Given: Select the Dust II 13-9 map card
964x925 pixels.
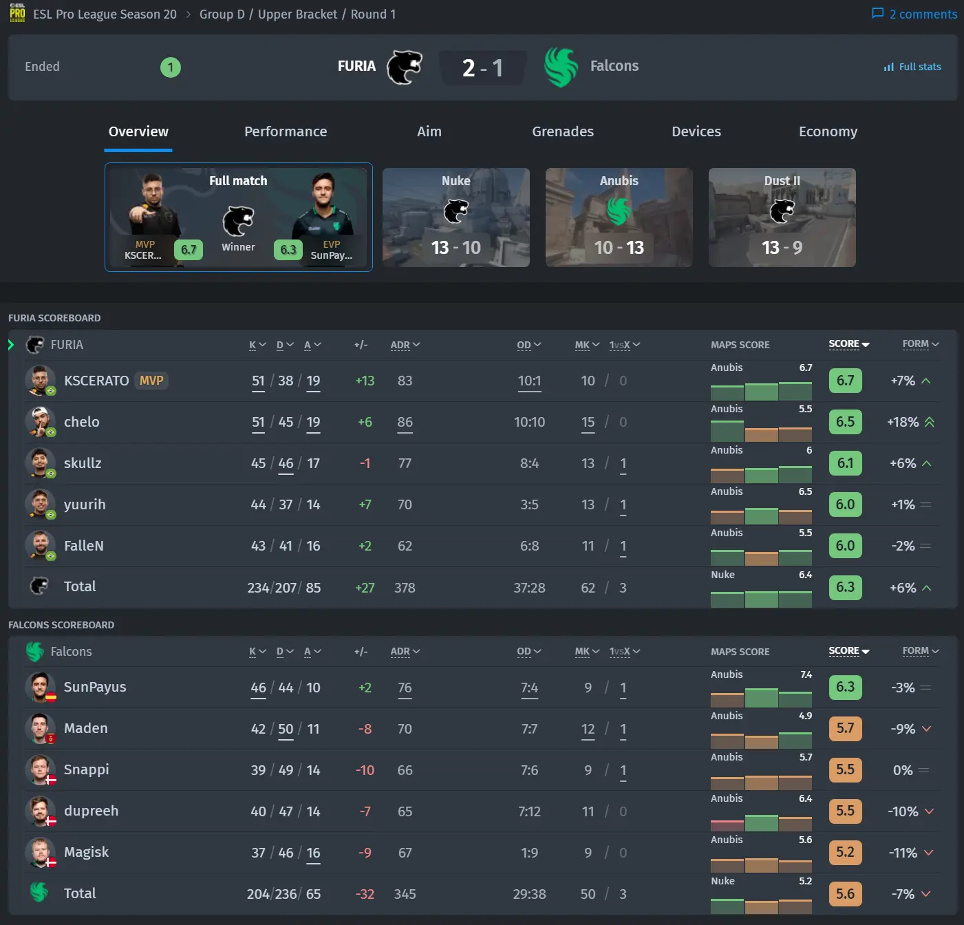Looking at the screenshot, I should click(x=782, y=217).
